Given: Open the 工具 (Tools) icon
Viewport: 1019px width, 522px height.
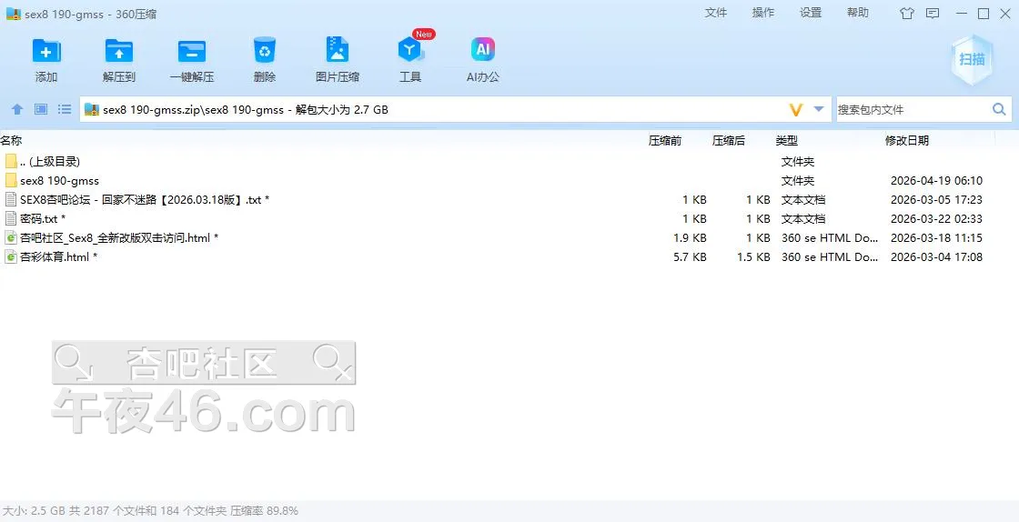Looking at the screenshot, I should pyautogui.click(x=410, y=51).
